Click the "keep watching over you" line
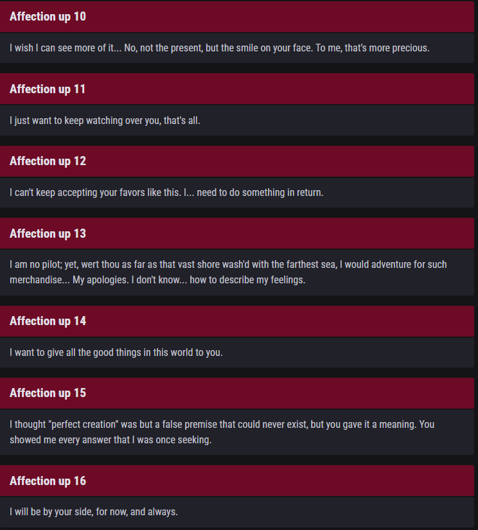This screenshot has width=478, height=530. 105,120
